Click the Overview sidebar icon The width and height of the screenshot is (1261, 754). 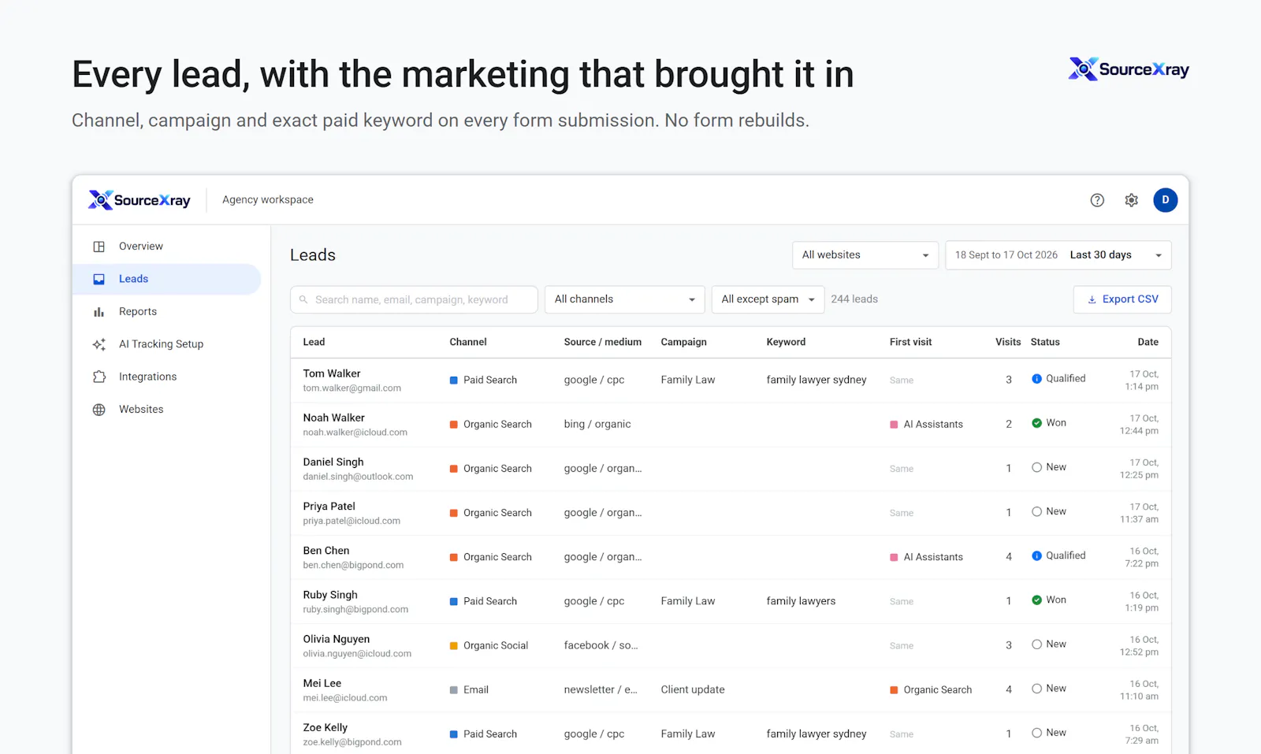click(x=99, y=247)
